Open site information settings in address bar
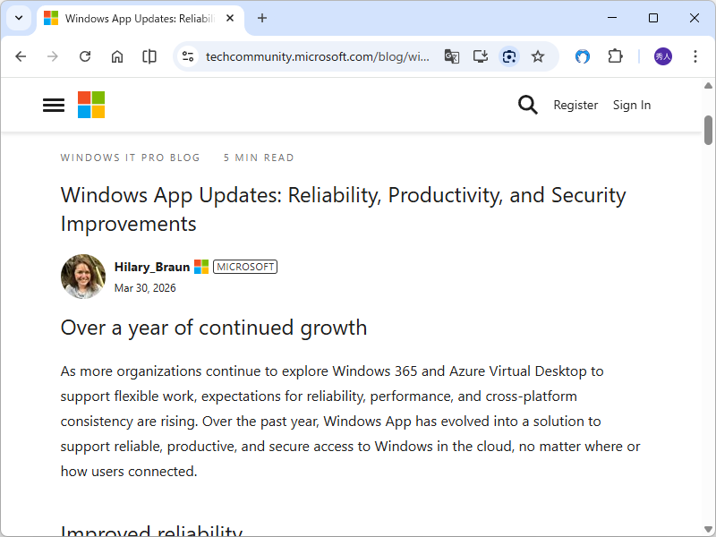This screenshot has height=537, width=716. click(x=187, y=55)
